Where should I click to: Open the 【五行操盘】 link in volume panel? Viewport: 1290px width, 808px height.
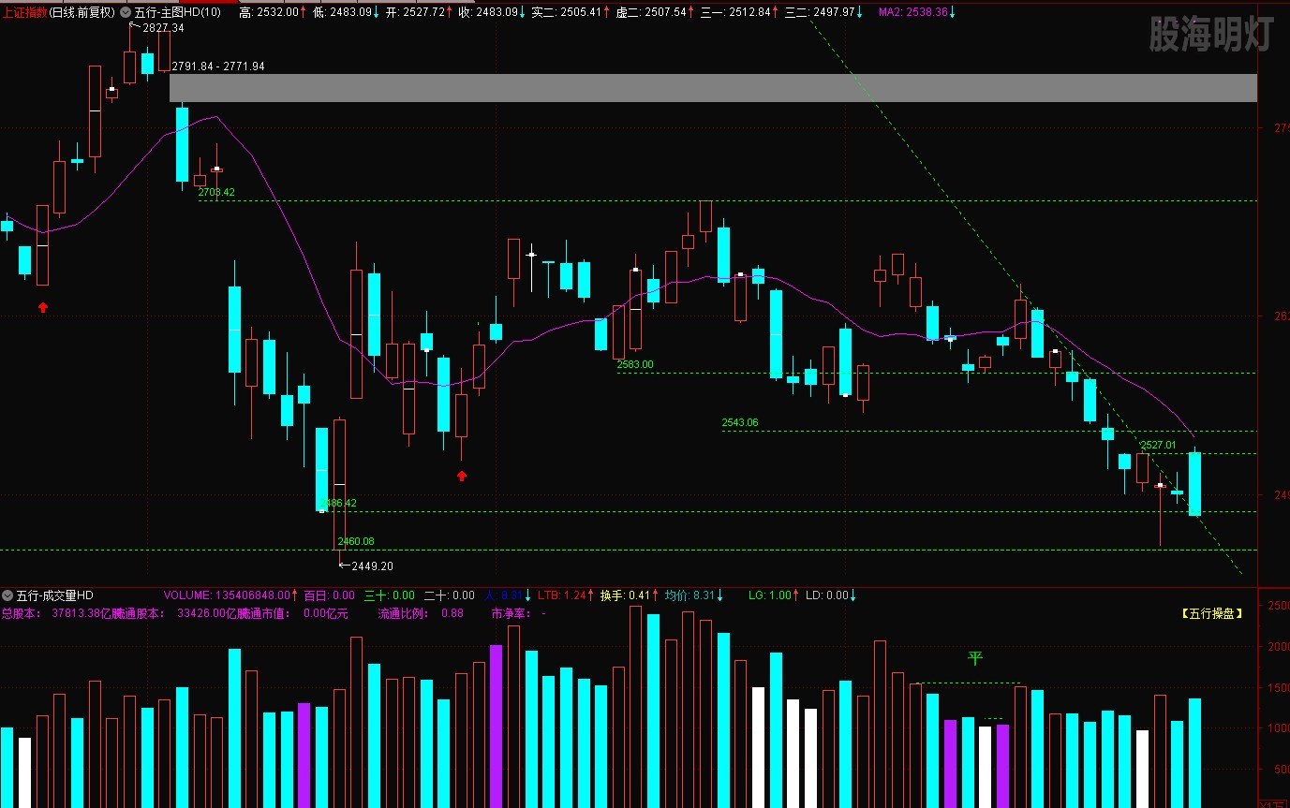pyautogui.click(x=1211, y=614)
